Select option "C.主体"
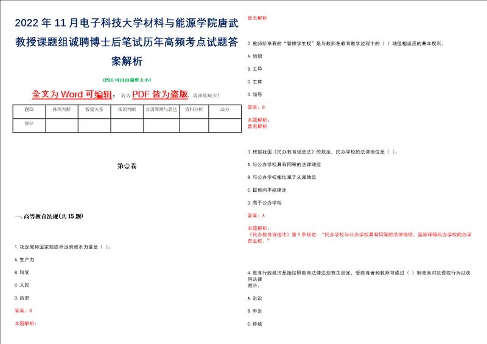The width and height of the screenshot is (487, 344). coord(254,82)
